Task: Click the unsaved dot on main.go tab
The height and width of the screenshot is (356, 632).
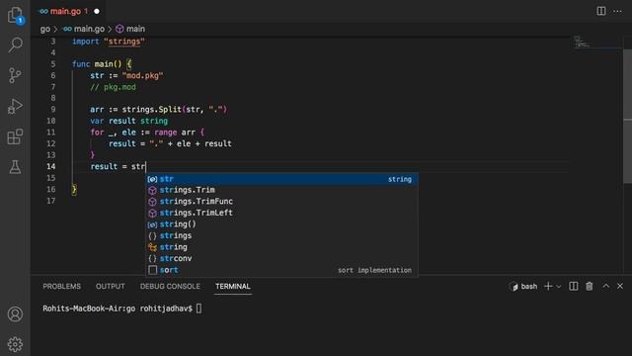Action: coord(97,11)
